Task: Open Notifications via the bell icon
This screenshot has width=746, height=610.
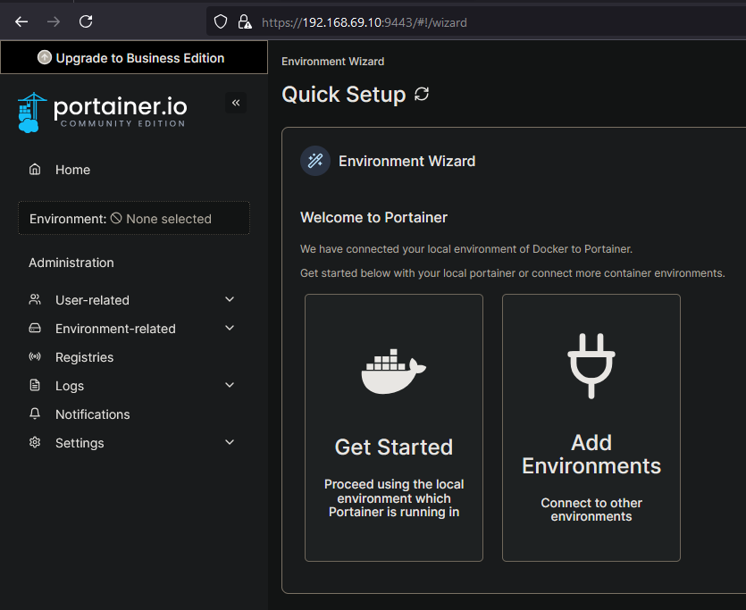Action: click(x=34, y=414)
